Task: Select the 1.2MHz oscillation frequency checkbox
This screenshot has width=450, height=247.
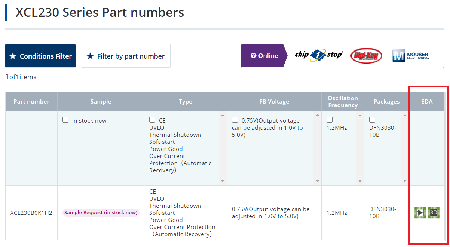Action: tap(330, 120)
